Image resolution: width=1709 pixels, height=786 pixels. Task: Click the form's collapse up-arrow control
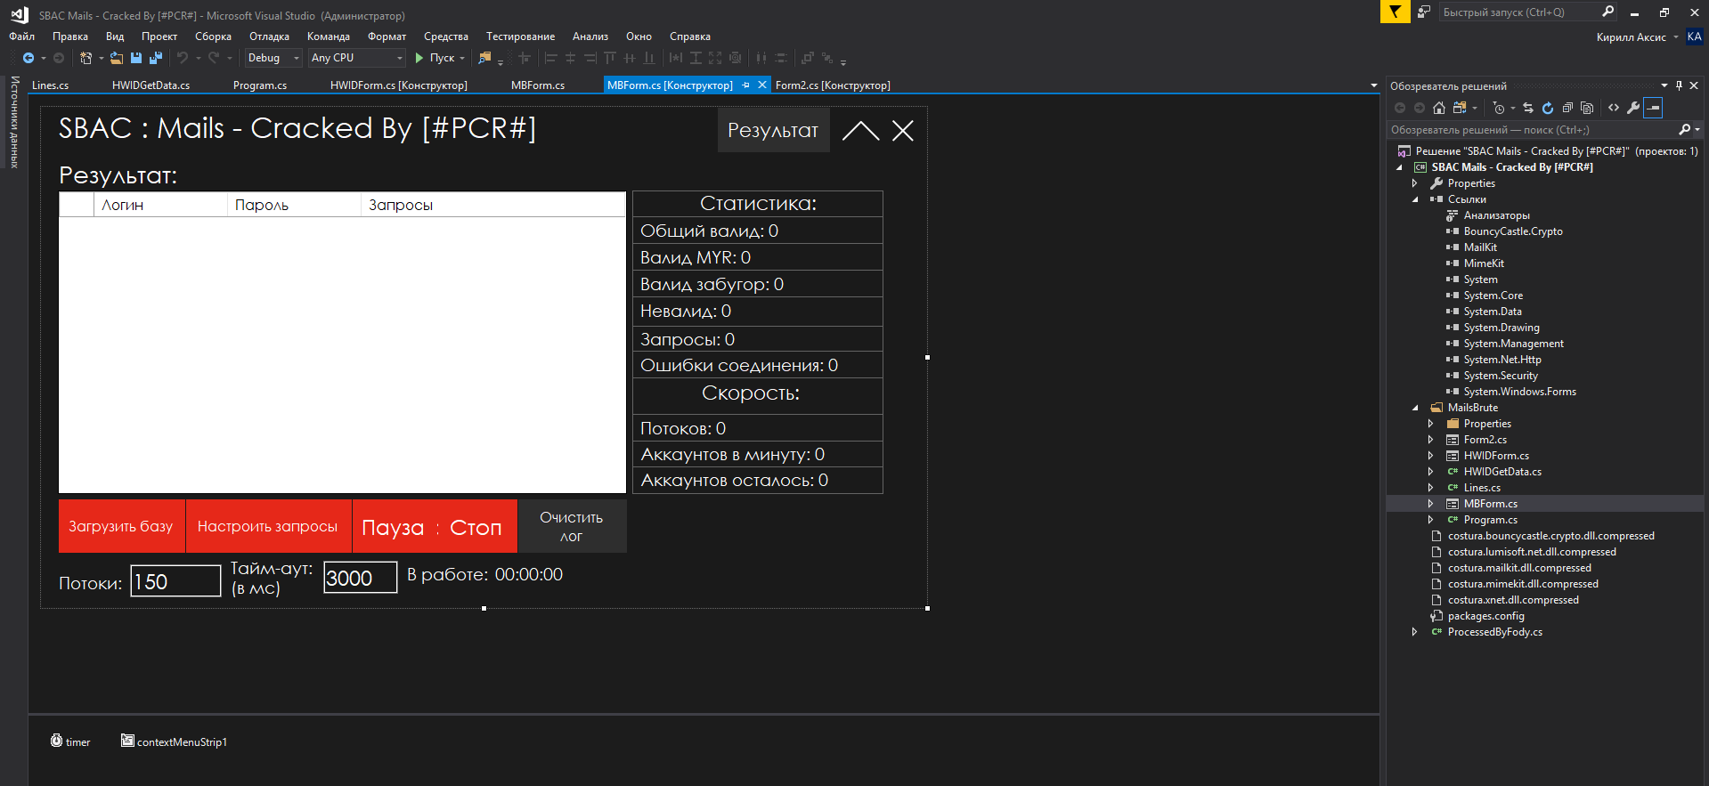click(860, 131)
